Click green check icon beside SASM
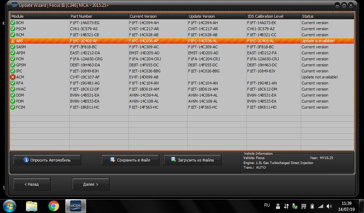 [x=13, y=47]
